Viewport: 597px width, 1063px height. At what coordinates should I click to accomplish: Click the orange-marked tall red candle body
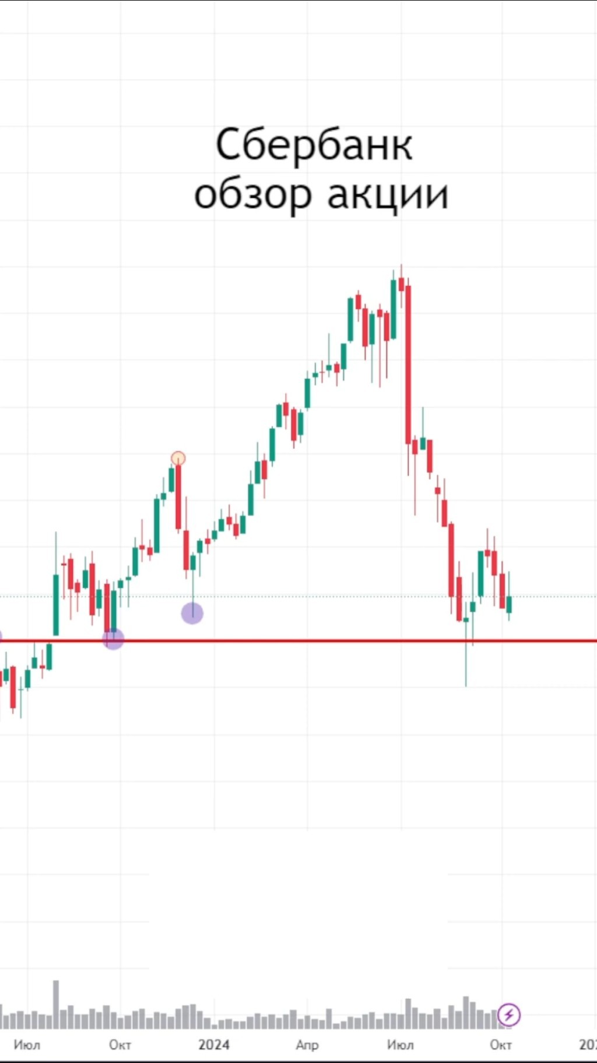click(x=178, y=496)
